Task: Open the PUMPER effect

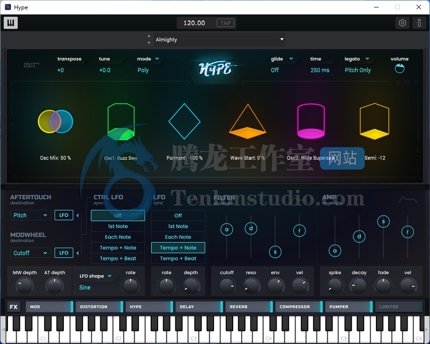Action: click(x=349, y=307)
